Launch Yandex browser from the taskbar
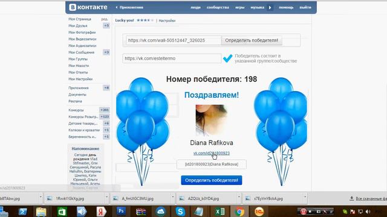This screenshot has height=217, width=387. pos(101,212)
